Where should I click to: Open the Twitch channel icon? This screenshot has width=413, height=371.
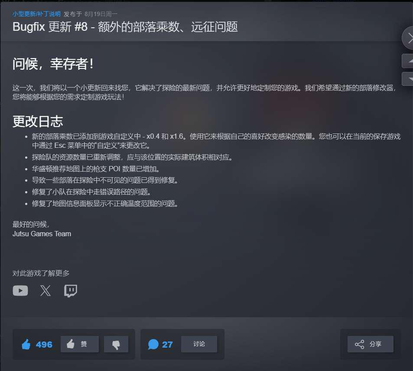[71, 291]
